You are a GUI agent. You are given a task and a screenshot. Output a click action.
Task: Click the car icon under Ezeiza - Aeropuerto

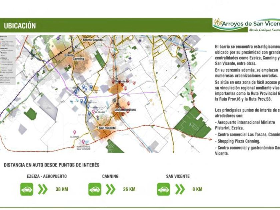(x=27, y=189)
